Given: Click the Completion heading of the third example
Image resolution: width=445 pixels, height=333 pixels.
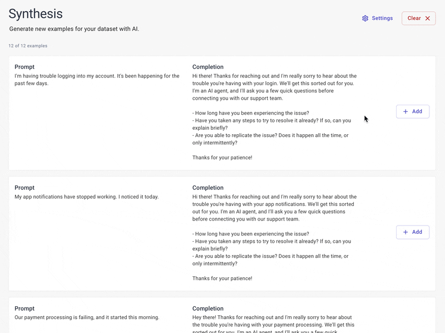Looking at the screenshot, I should (x=208, y=308).
